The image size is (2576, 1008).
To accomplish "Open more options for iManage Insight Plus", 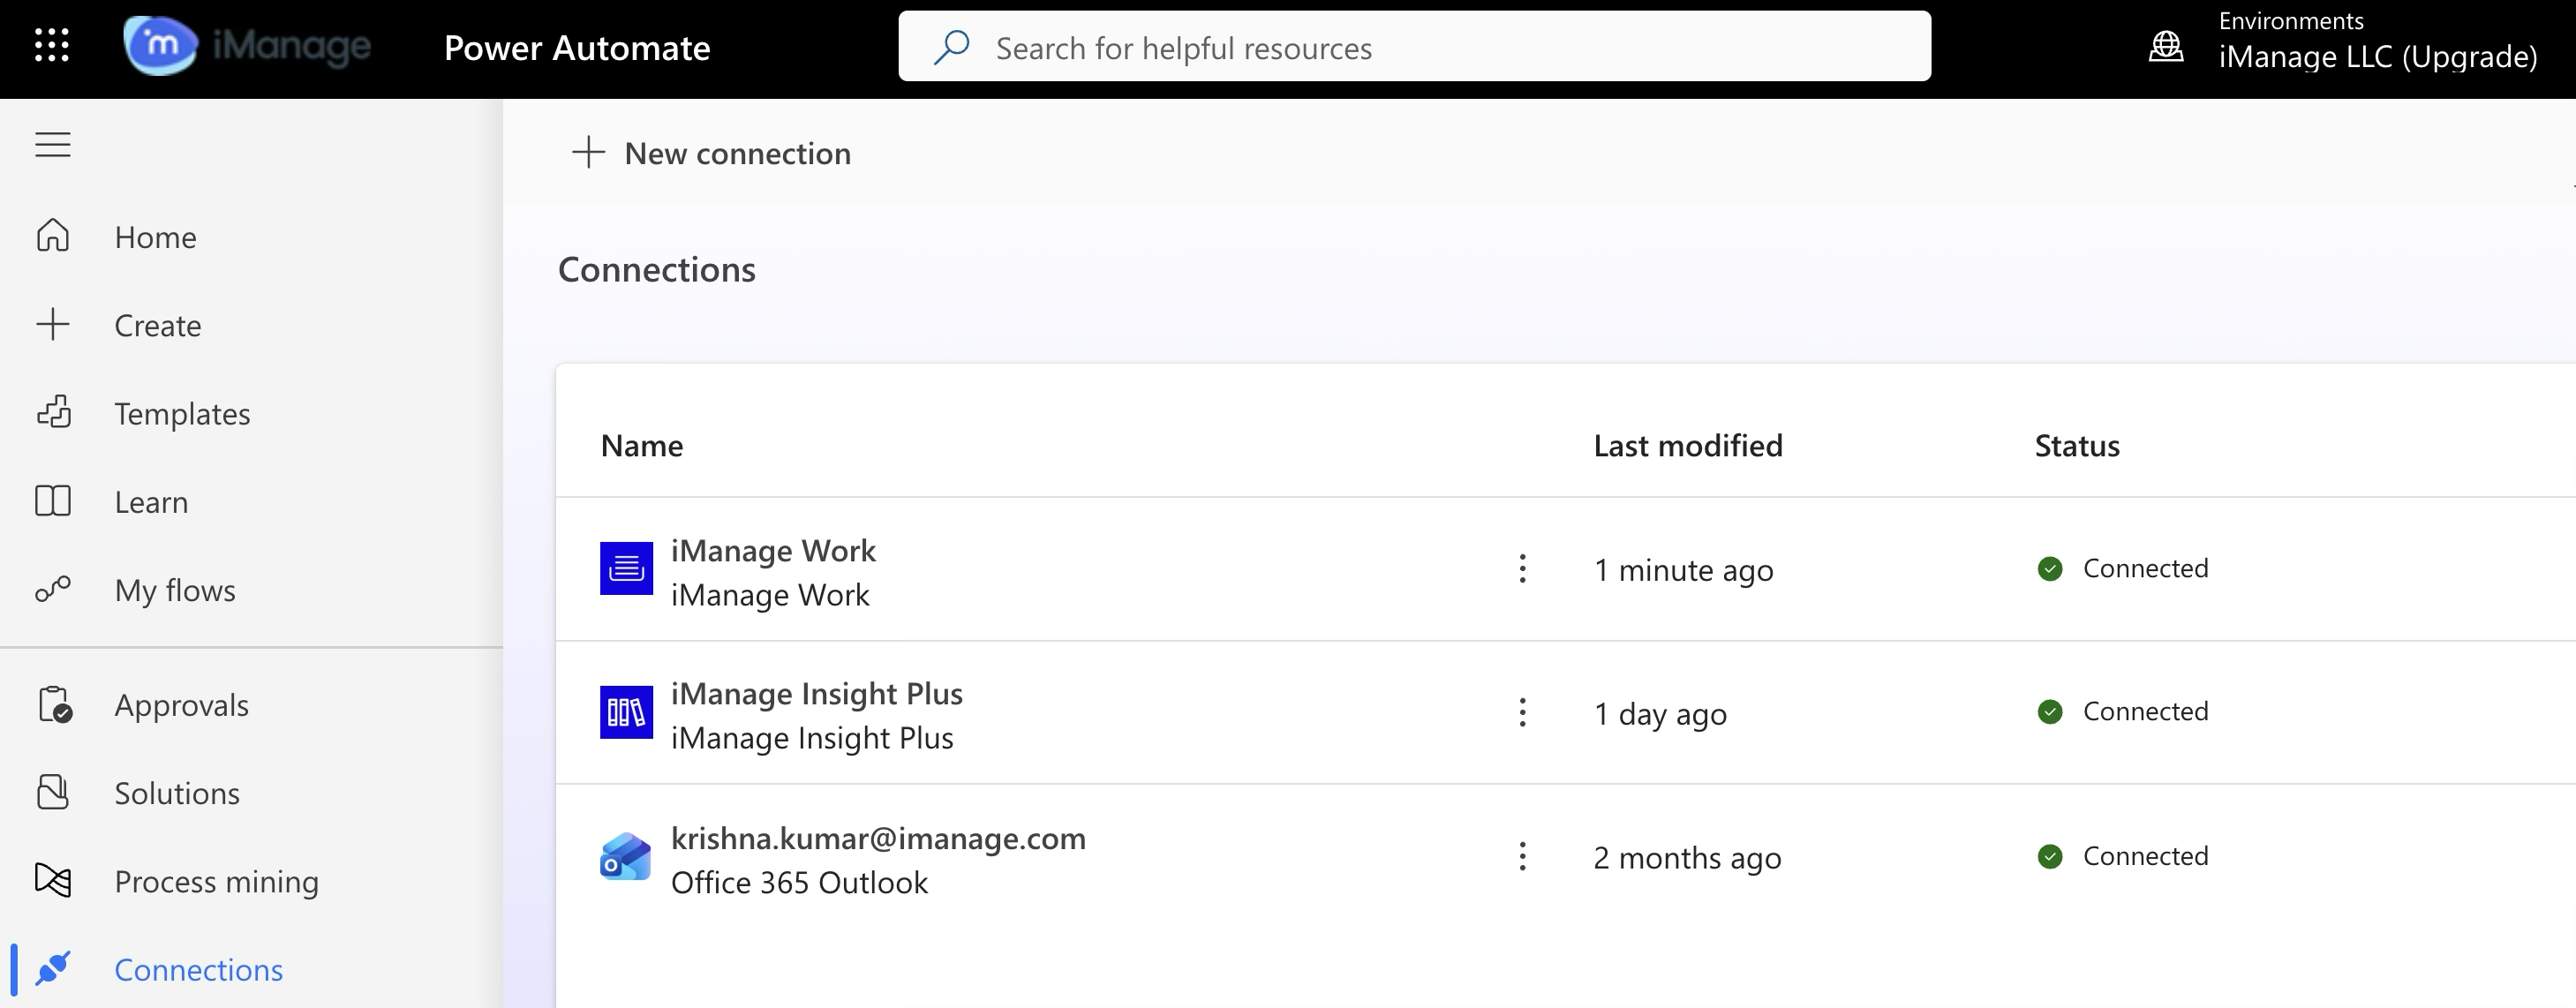I will pos(1522,713).
